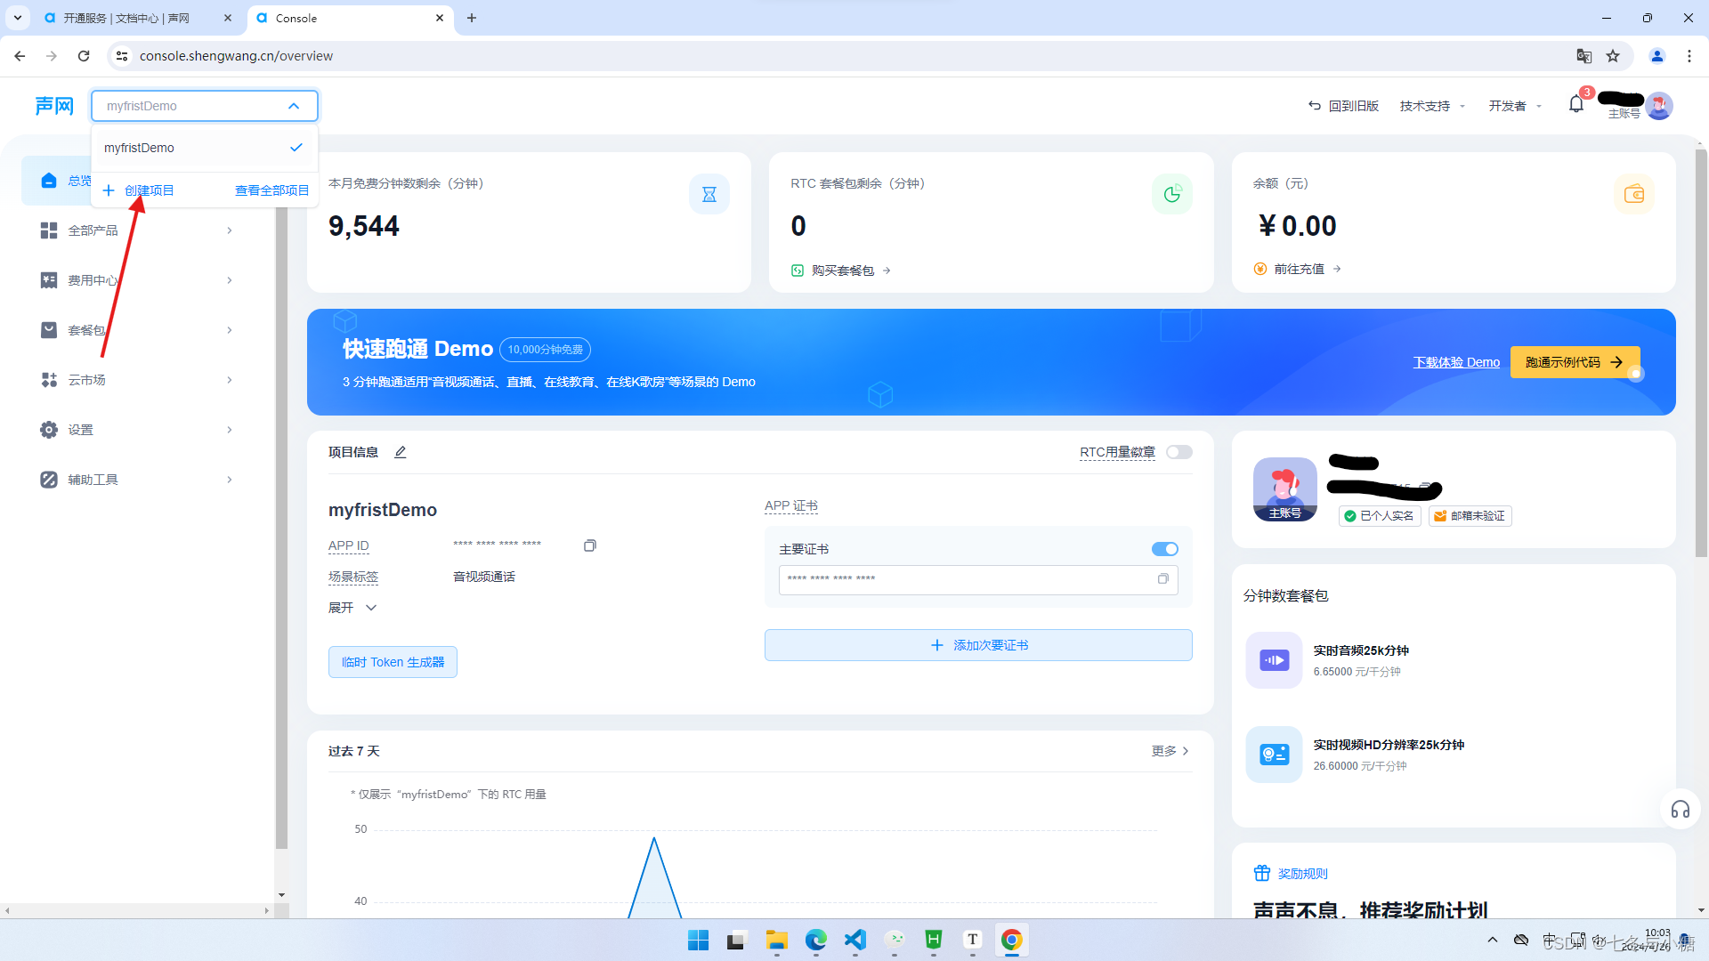The image size is (1709, 961).
Task: Click the wallet balance icon
Action: click(1634, 194)
